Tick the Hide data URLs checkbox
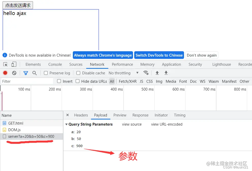 pos(77,81)
